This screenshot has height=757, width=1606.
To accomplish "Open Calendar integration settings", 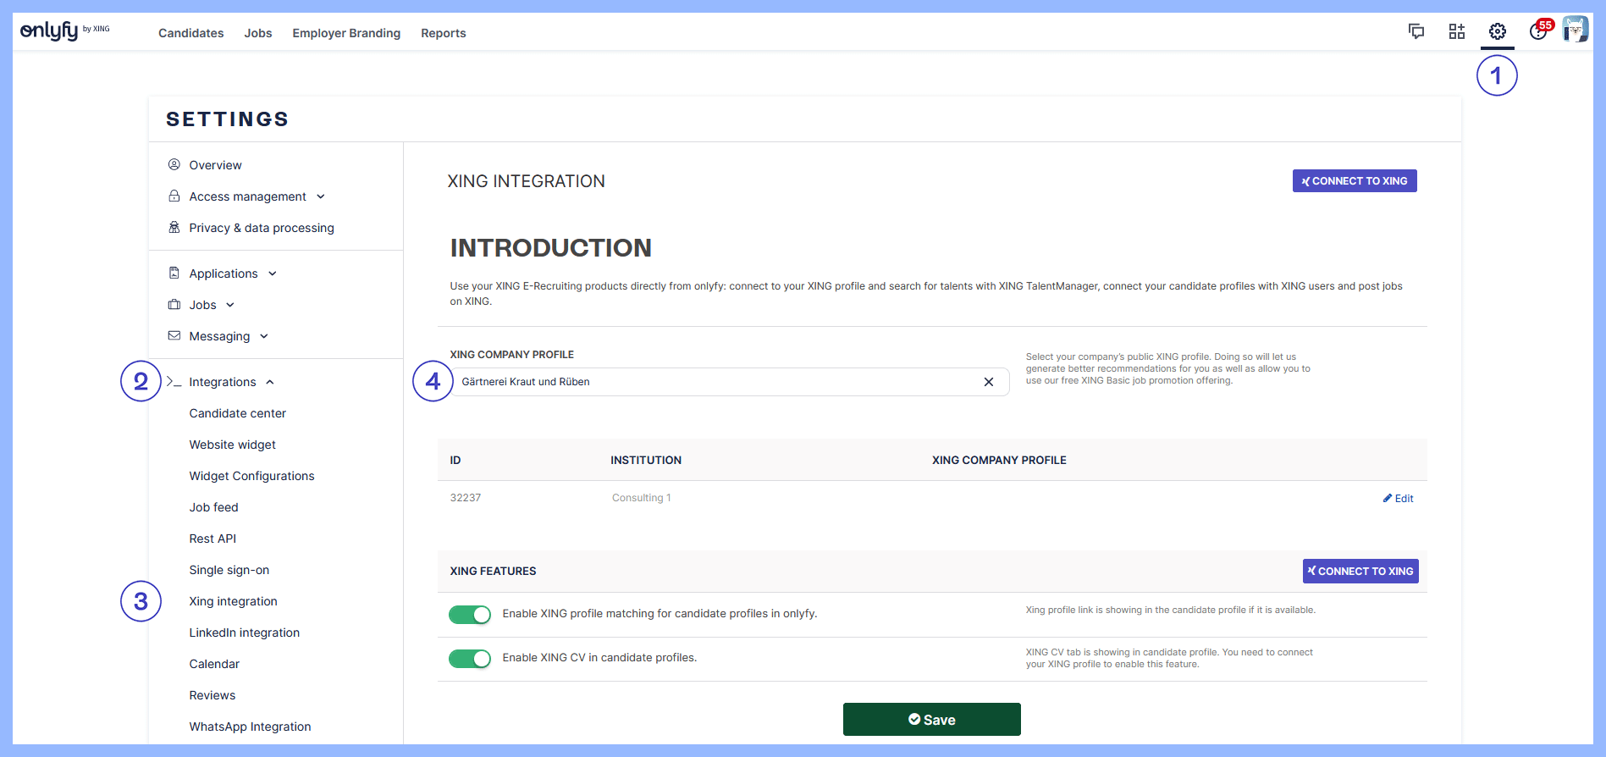I will click(215, 664).
